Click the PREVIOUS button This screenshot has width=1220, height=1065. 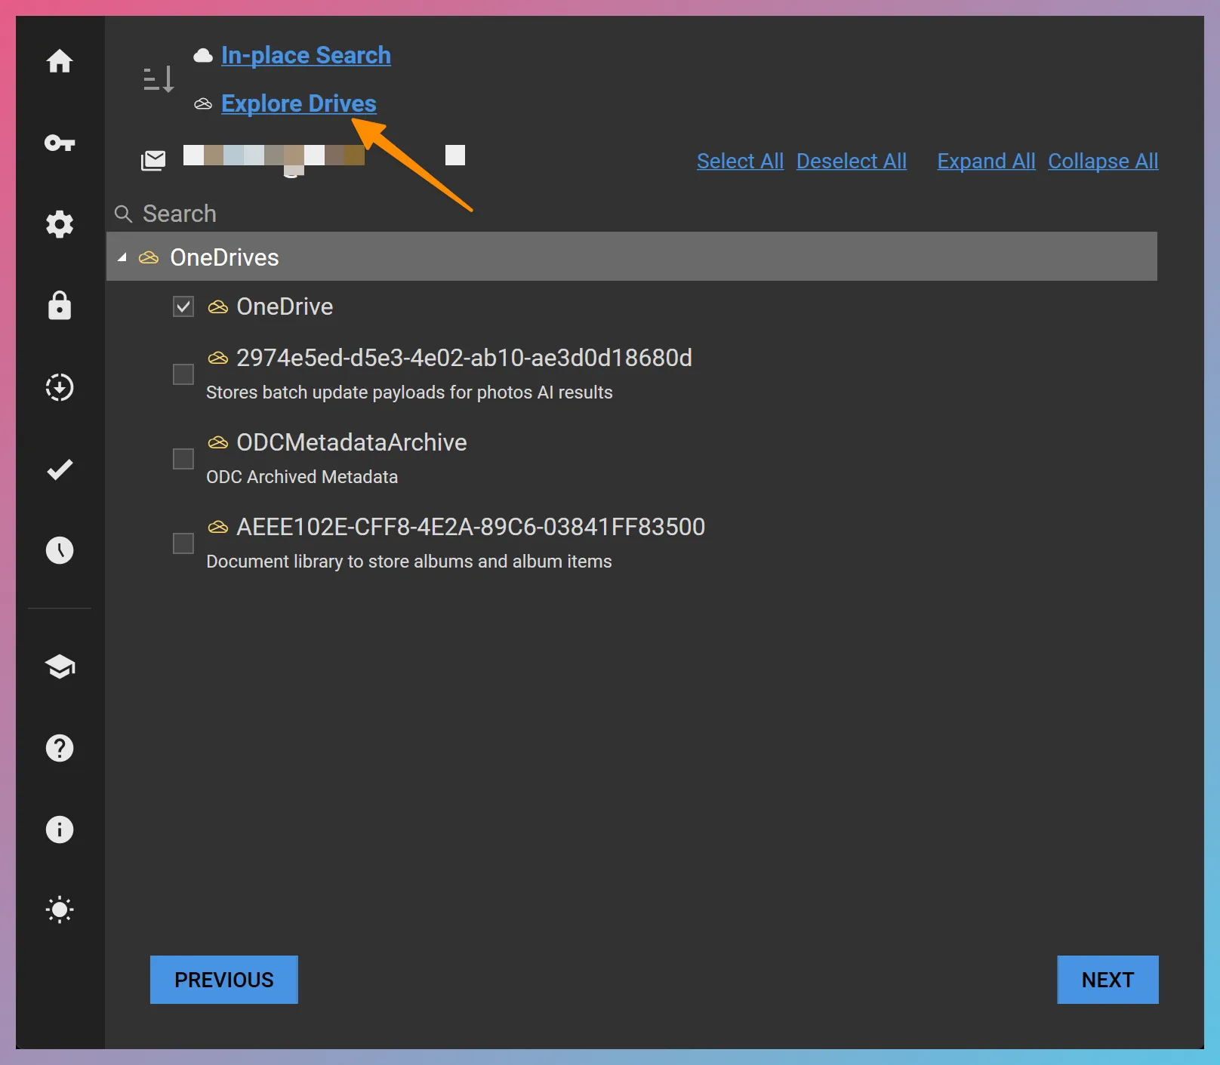[224, 980]
